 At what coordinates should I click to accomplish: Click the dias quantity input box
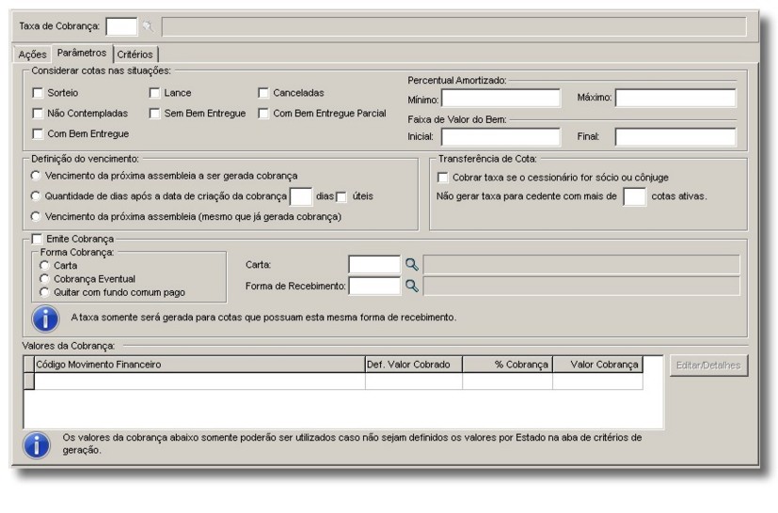301,196
